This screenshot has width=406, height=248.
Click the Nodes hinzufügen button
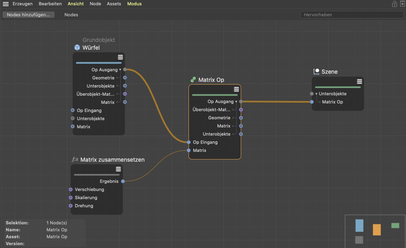click(x=29, y=15)
